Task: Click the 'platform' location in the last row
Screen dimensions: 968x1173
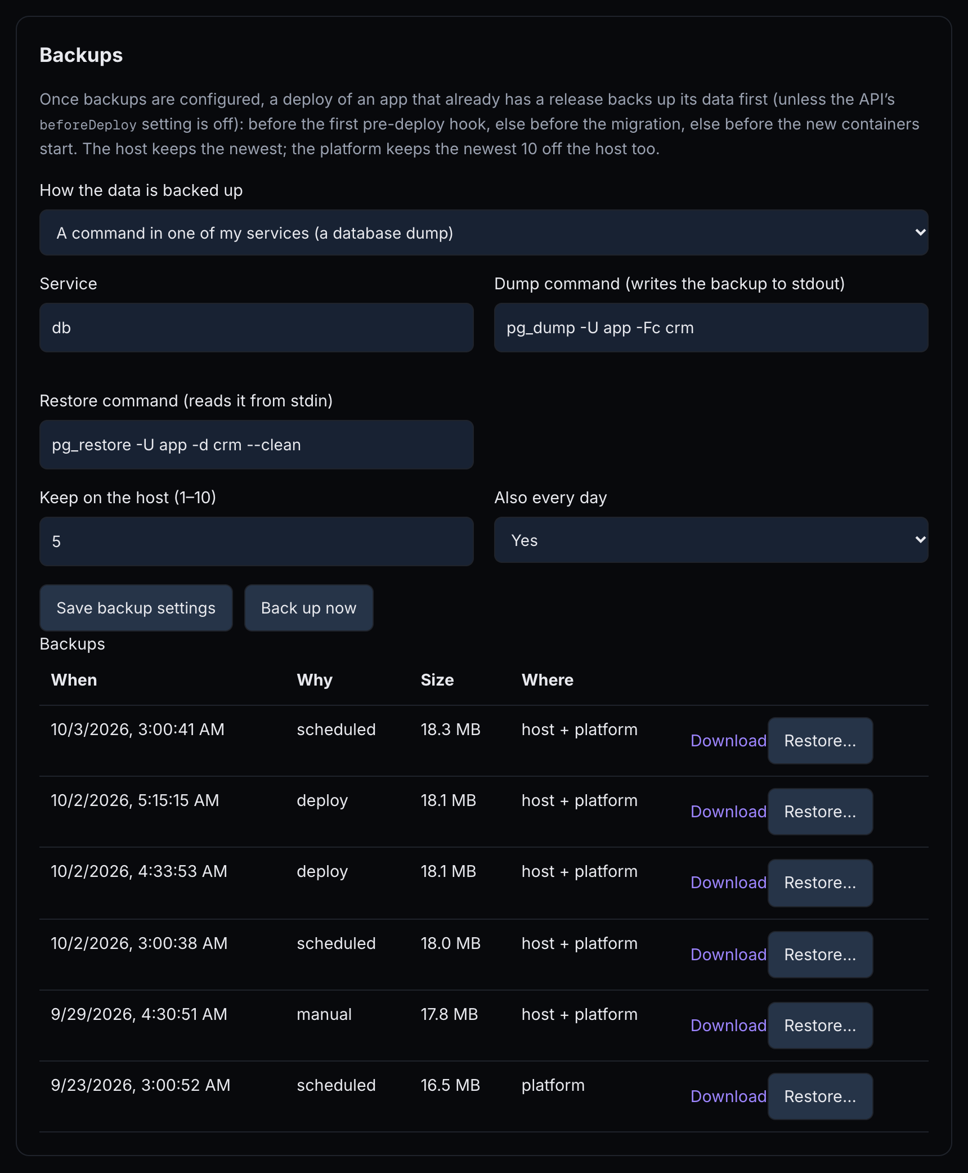Action: tap(553, 1085)
